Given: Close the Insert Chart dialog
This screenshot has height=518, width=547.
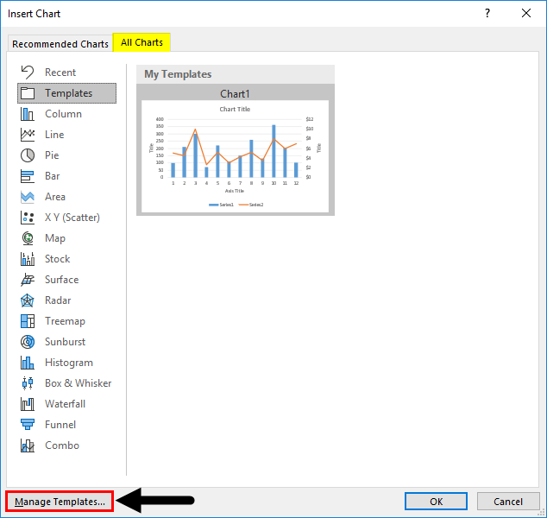Looking at the screenshot, I should [x=526, y=13].
